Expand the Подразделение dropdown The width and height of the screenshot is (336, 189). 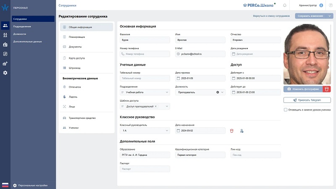[167, 92]
